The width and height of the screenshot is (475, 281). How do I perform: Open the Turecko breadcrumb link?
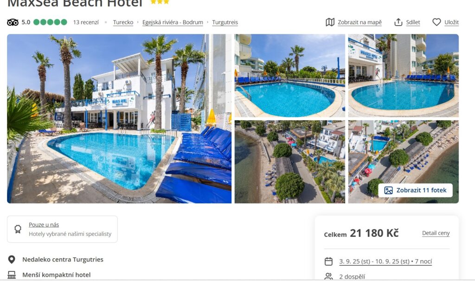coord(123,22)
